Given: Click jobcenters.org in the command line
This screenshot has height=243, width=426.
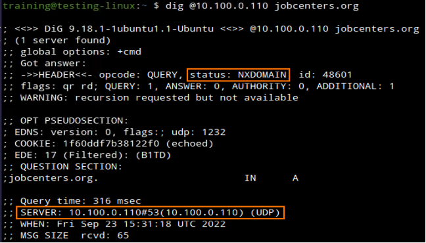Looking at the screenshot, I should pos(316,6).
